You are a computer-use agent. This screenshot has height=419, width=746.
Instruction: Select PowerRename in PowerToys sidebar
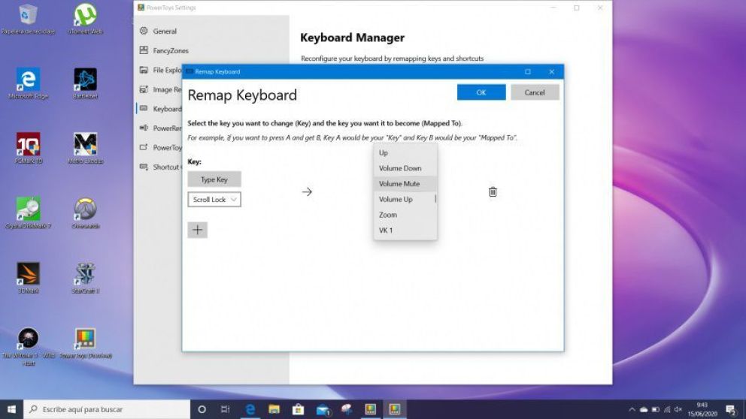pos(160,128)
